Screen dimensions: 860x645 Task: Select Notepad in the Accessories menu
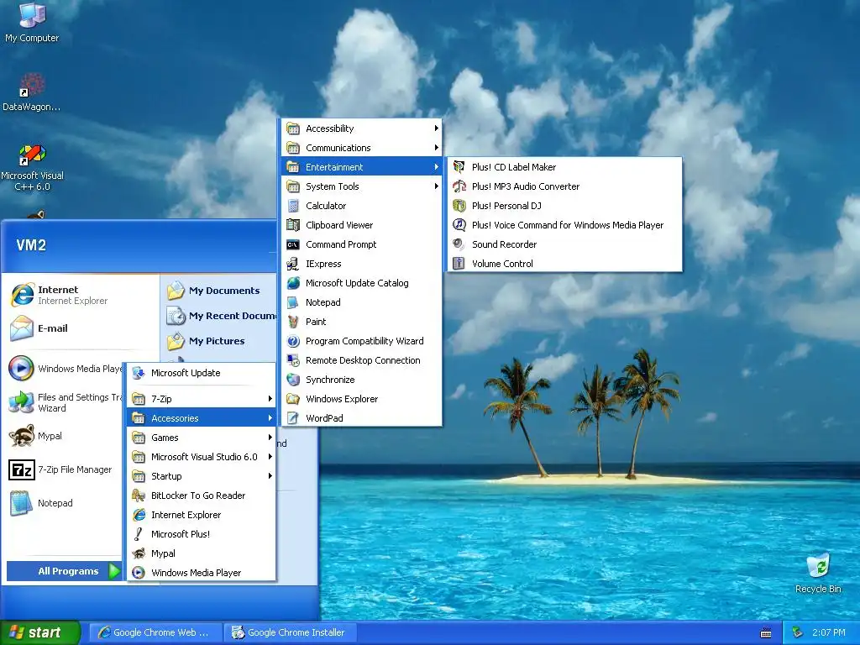click(361, 302)
